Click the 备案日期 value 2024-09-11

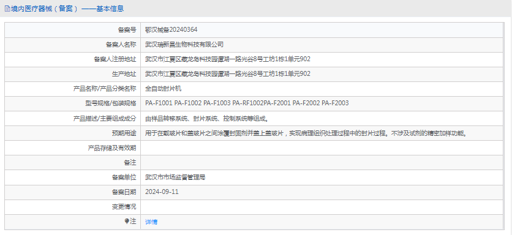[162, 192]
